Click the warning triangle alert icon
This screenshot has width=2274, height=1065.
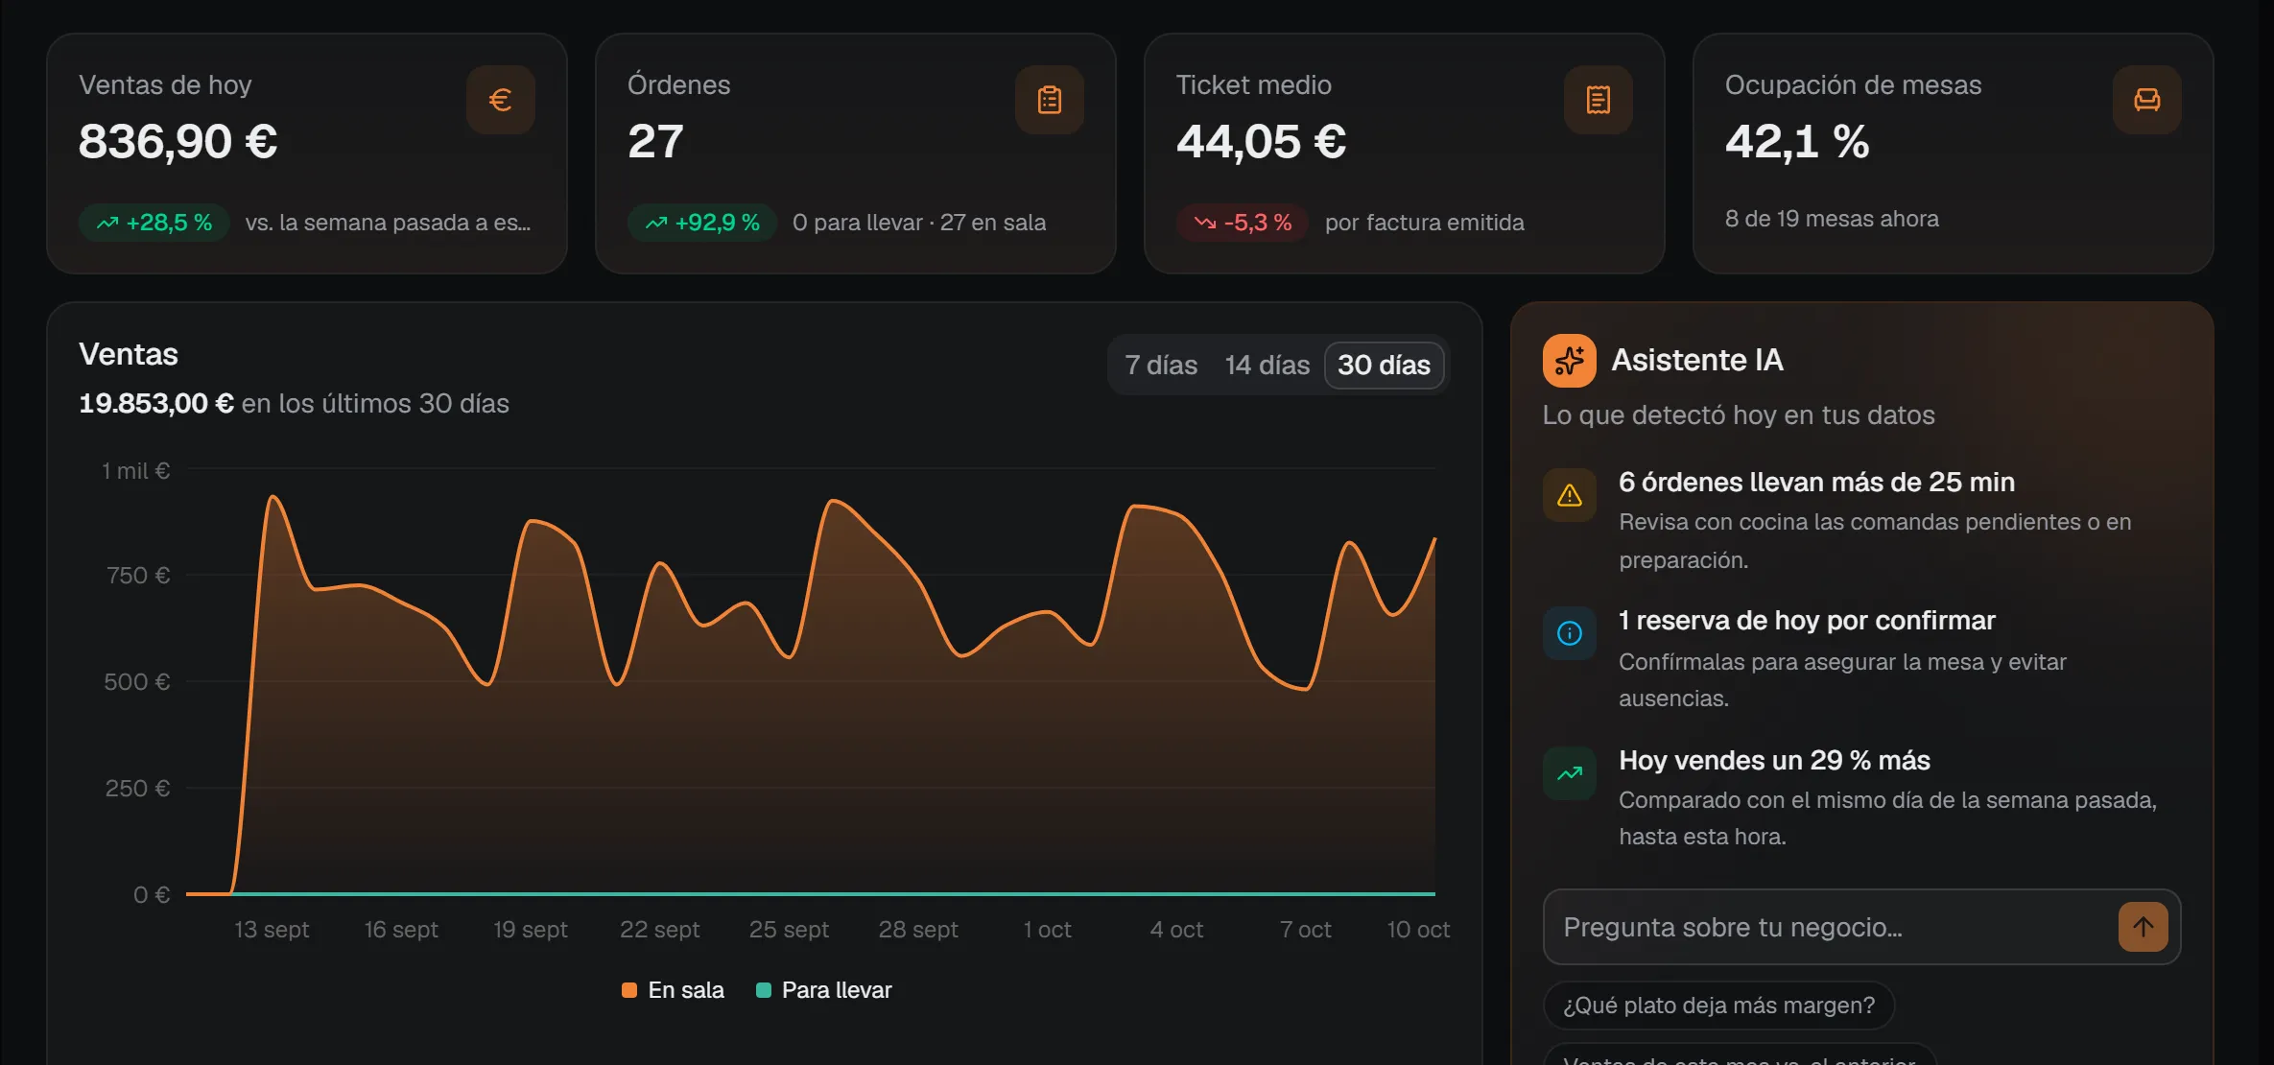1569,495
